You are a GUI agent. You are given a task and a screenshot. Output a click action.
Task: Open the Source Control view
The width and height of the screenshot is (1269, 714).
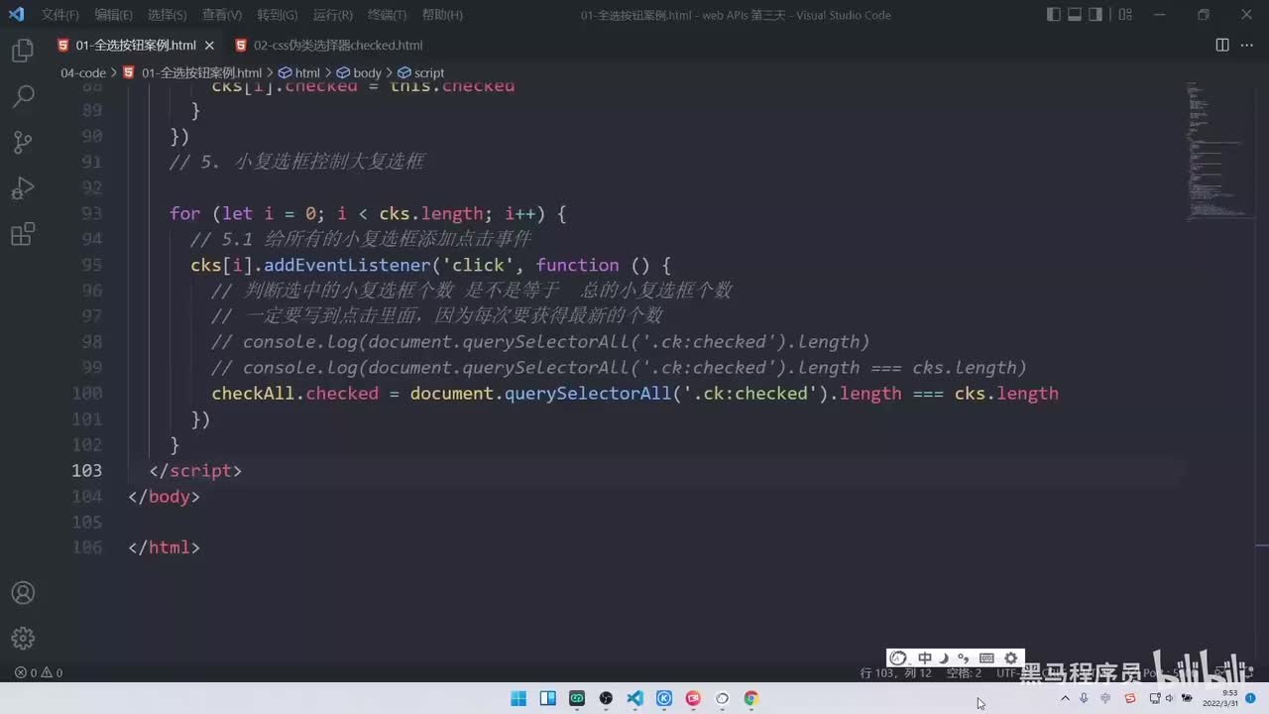pos(23,143)
